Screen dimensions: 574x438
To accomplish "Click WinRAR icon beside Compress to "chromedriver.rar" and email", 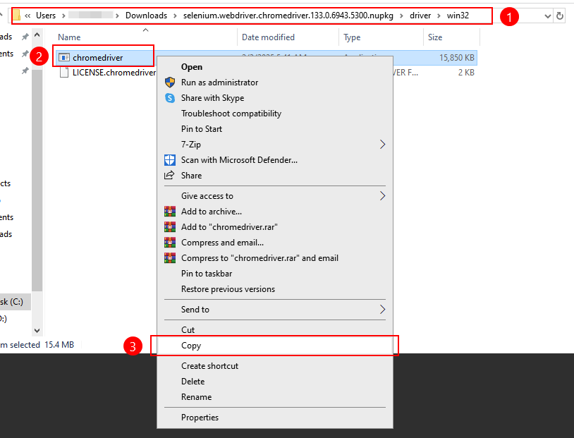I will tap(170, 258).
